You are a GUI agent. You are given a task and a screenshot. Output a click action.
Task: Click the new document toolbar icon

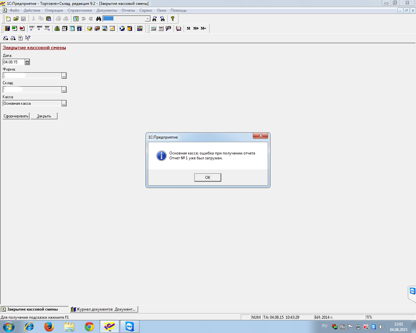pos(8,19)
